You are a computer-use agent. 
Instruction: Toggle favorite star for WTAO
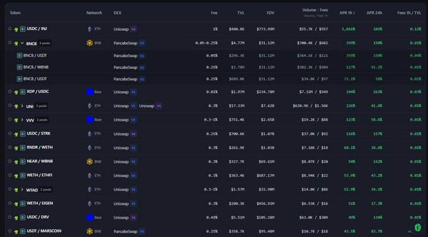[x=10, y=189]
